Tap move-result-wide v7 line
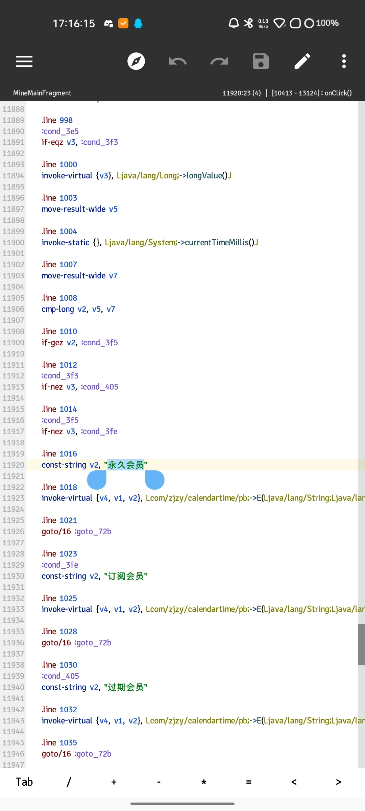This screenshot has height=811, width=365. tap(79, 276)
